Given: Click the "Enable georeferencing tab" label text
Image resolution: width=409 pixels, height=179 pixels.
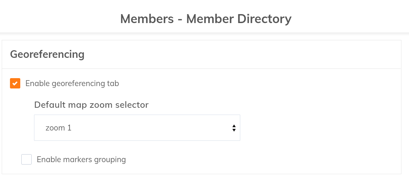Looking at the screenshot, I should pyautogui.click(x=72, y=83).
